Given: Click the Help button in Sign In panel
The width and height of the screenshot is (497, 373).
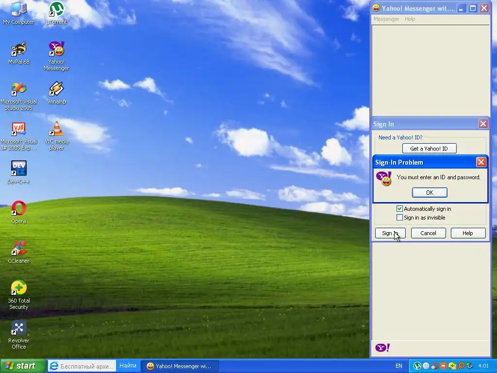Looking at the screenshot, I should 468,233.
